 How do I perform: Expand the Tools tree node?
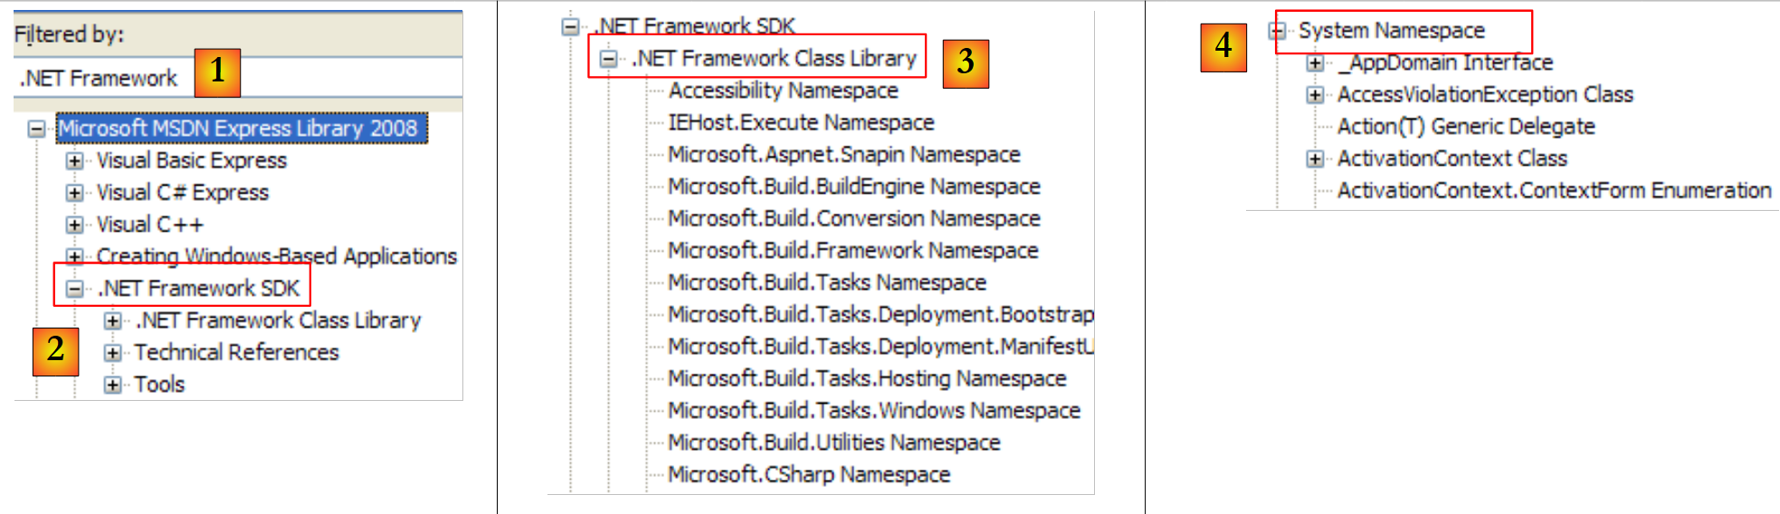[112, 385]
